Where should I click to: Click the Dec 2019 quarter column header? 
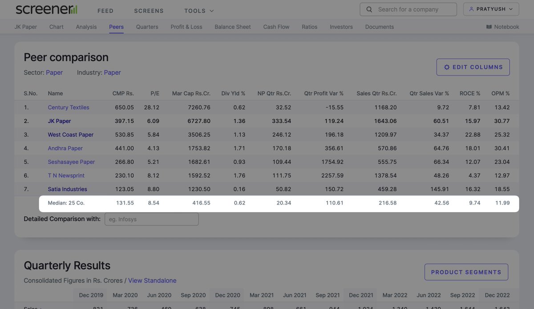(91, 295)
